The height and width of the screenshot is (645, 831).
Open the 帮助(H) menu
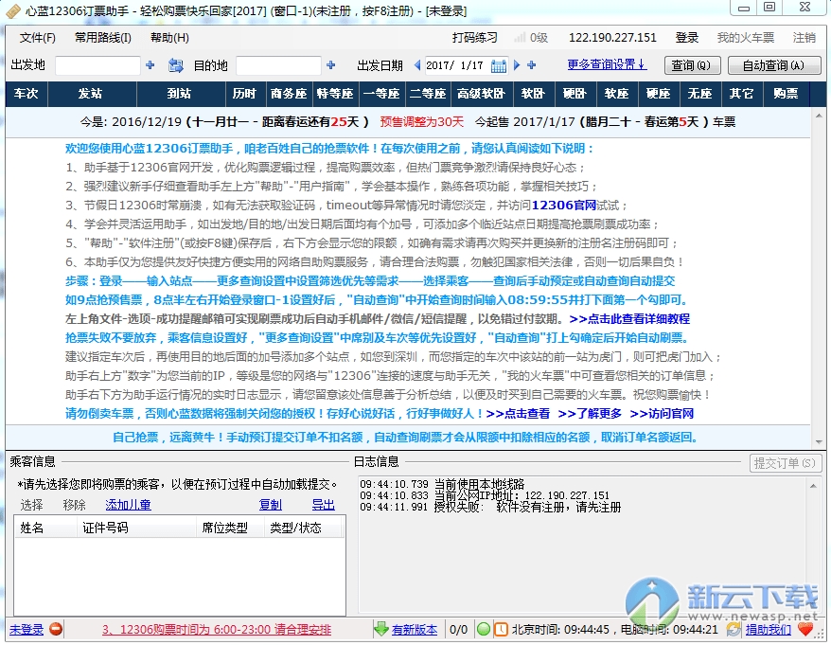(169, 37)
